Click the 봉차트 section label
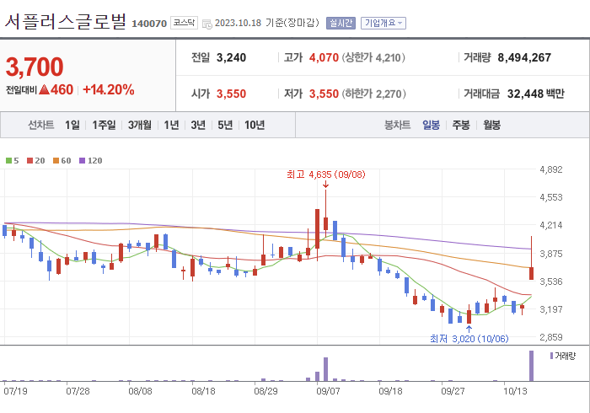The width and height of the screenshot is (590, 413). tap(397, 125)
